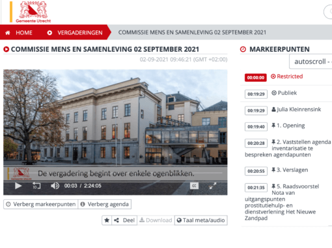Click the pin icon beside 3. Verslagen
The image size is (332, 248).
coord(273,169)
